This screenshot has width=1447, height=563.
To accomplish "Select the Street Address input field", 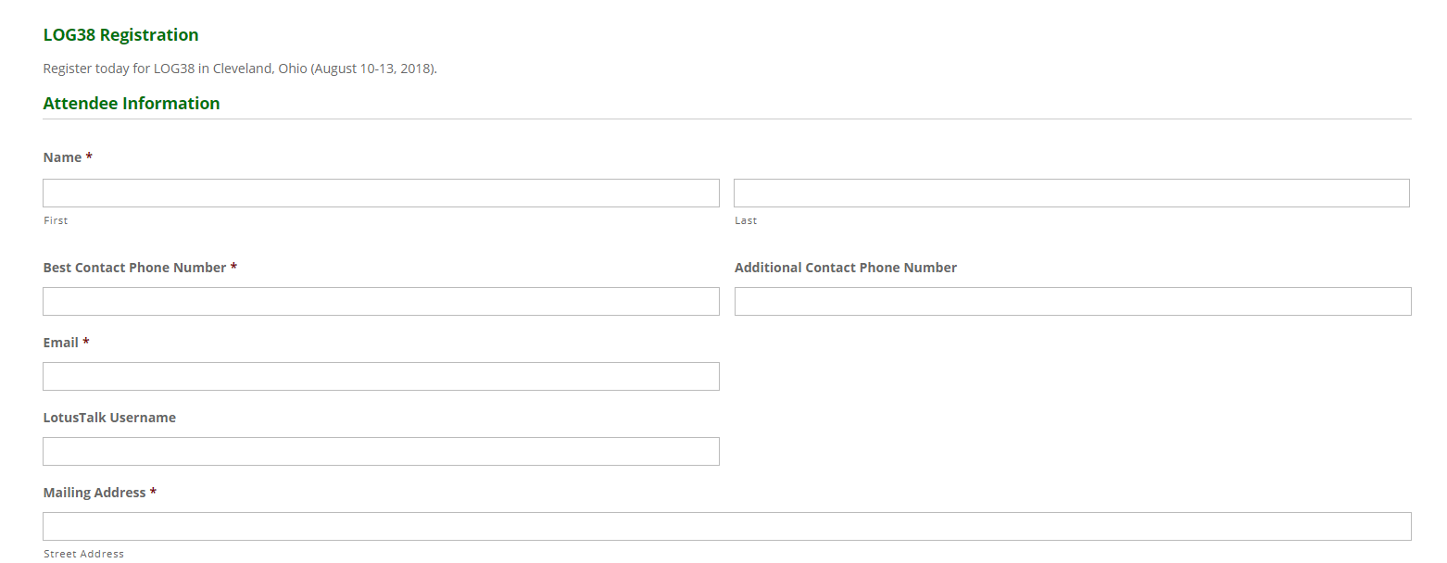I will click(x=727, y=526).
